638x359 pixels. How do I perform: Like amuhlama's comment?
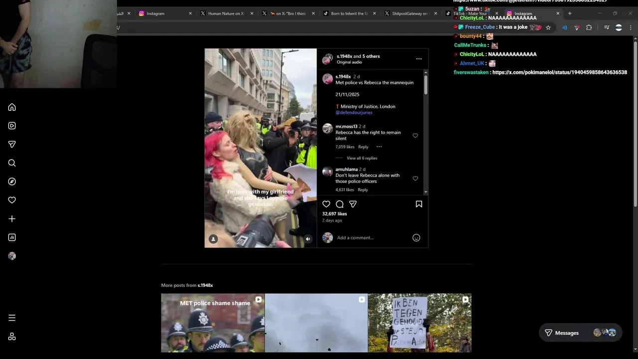[415, 179]
